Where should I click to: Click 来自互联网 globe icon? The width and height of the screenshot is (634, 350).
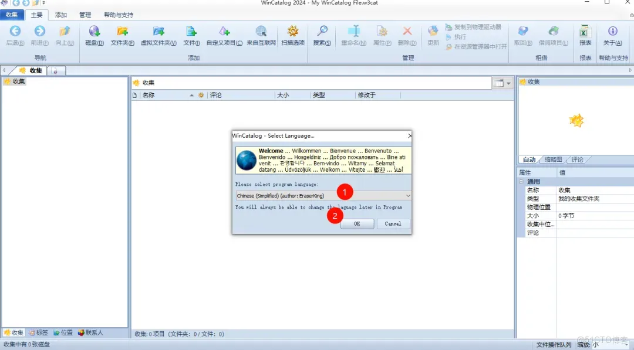(261, 31)
